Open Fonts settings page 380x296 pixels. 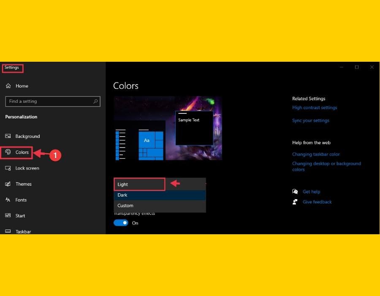[21, 200]
